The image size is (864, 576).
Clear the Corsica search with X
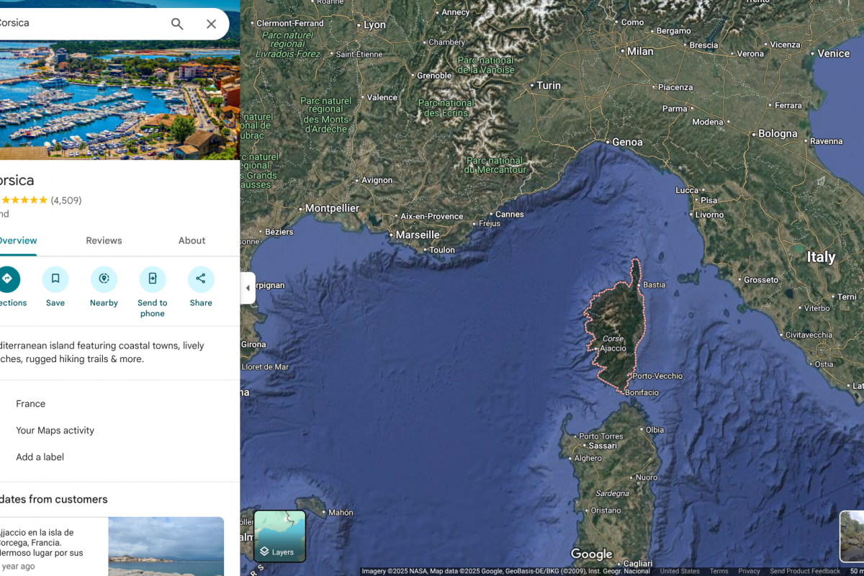coord(211,24)
